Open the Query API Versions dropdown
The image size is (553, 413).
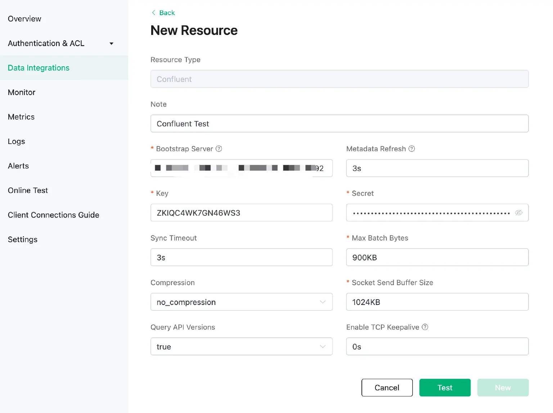click(x=322, y=346)
